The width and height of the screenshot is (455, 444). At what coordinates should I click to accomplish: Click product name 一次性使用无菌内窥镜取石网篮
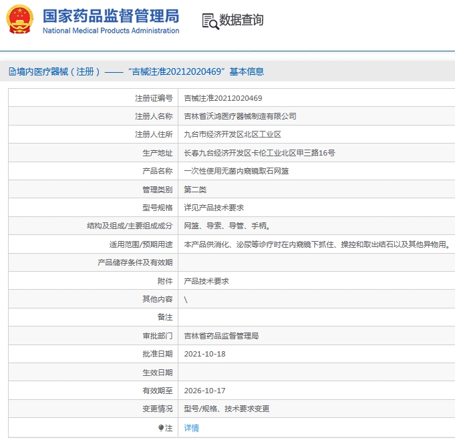pyautogui.click(x=237, y=171)
